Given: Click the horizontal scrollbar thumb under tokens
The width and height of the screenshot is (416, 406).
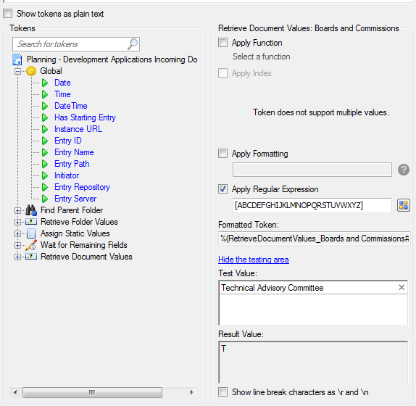Looking at the screenshot, I should click(x=92, y=392).
